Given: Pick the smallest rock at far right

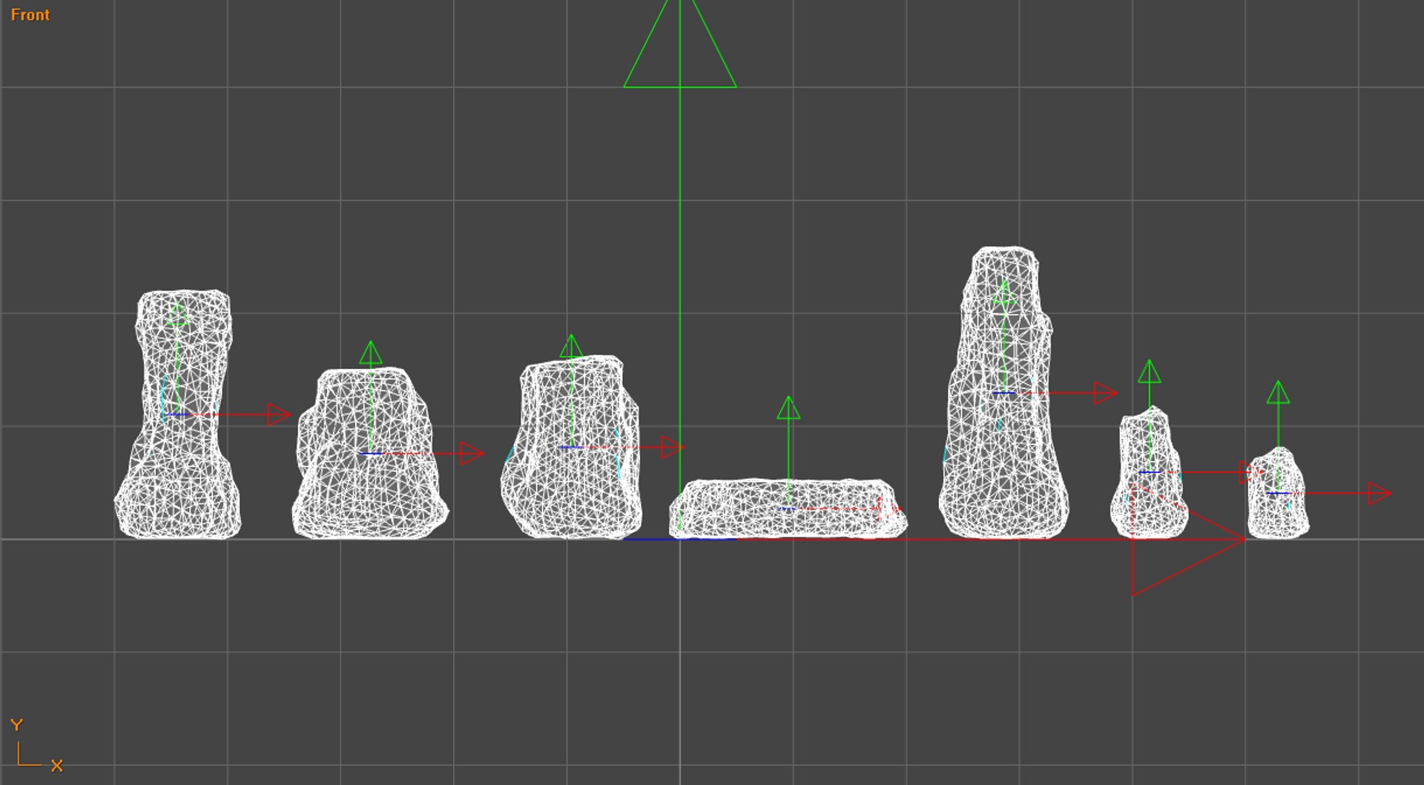Looking at the screenshot, I should point(1278,494).
